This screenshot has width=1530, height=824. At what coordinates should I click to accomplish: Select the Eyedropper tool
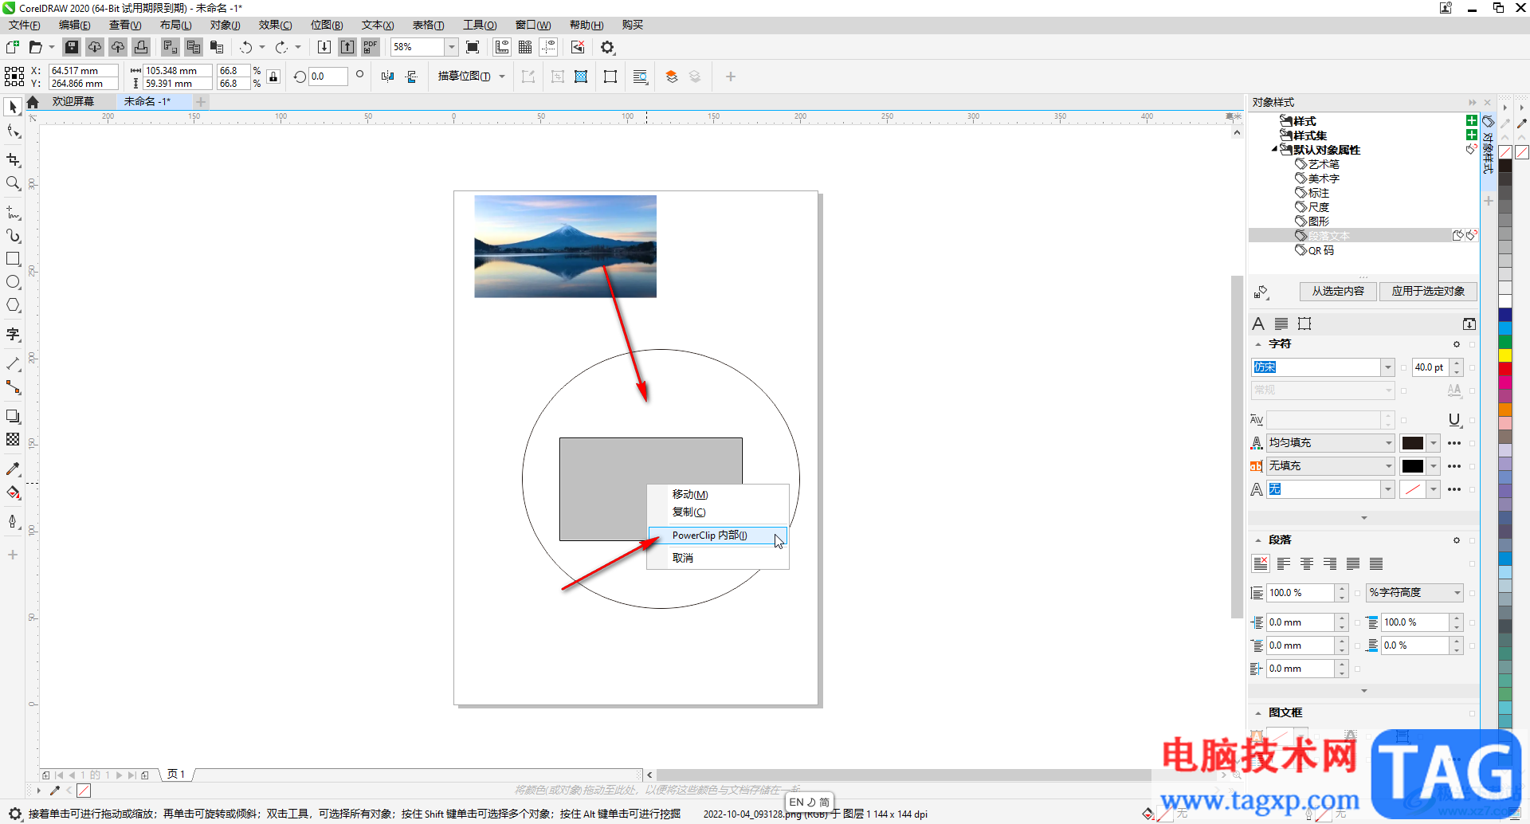click(13, 469)
